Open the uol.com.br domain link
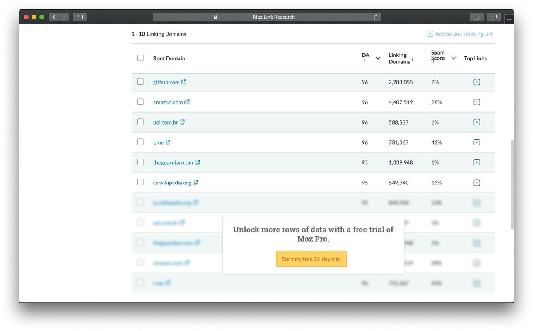533x331 pixels. coord(166,122)
